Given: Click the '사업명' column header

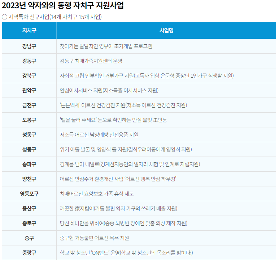Looking at the screenshot, I should pyautogui.click(x=166, y=31).
